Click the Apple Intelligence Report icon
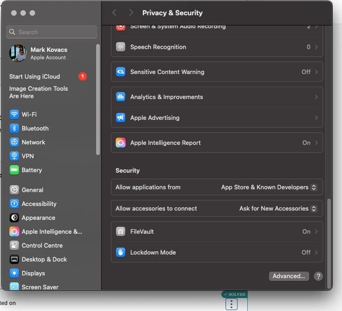The height and width of the screenshot is (311, 342). pos(121,143)
